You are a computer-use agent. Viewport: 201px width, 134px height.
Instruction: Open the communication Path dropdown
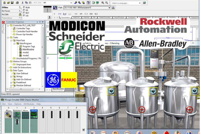point(109,8)
